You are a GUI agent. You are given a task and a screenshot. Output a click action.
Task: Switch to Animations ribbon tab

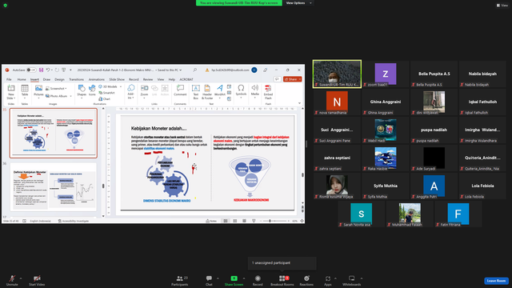97,79
